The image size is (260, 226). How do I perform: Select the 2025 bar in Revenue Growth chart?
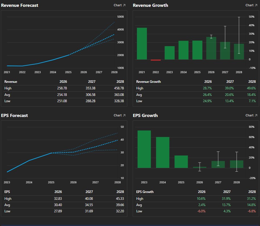tap(197, 50)
